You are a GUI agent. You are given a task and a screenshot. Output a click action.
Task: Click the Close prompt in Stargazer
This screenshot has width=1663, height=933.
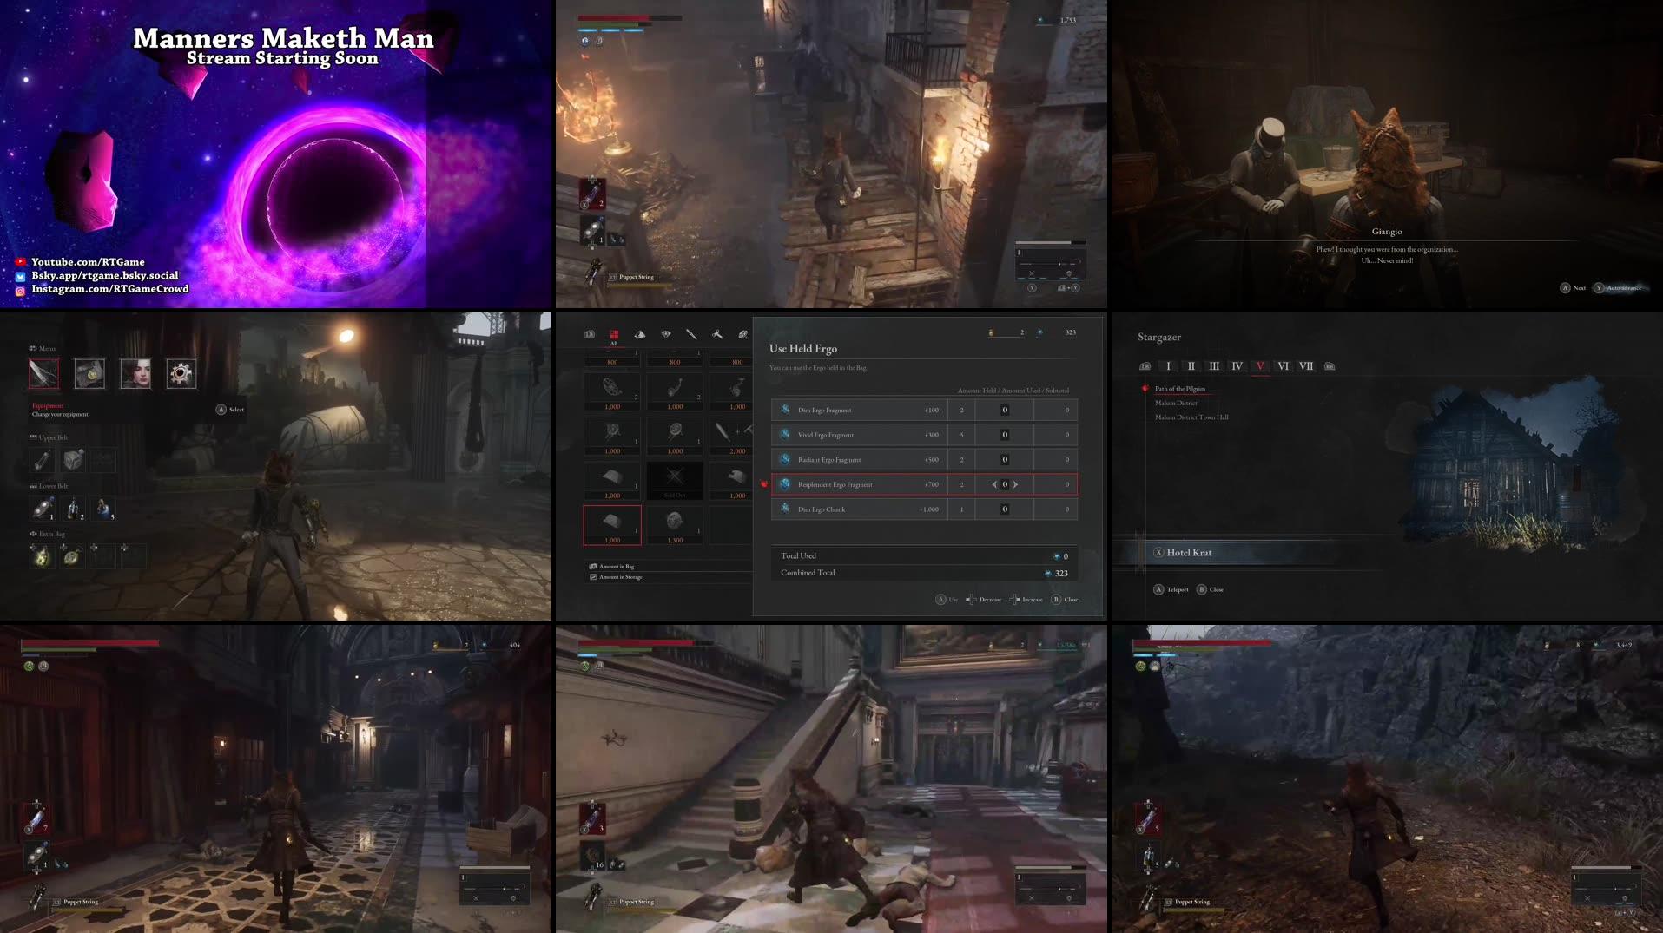point(1211,589)
